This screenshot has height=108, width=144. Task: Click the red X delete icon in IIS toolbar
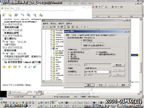pyautogui.click(x=58, y=27)
